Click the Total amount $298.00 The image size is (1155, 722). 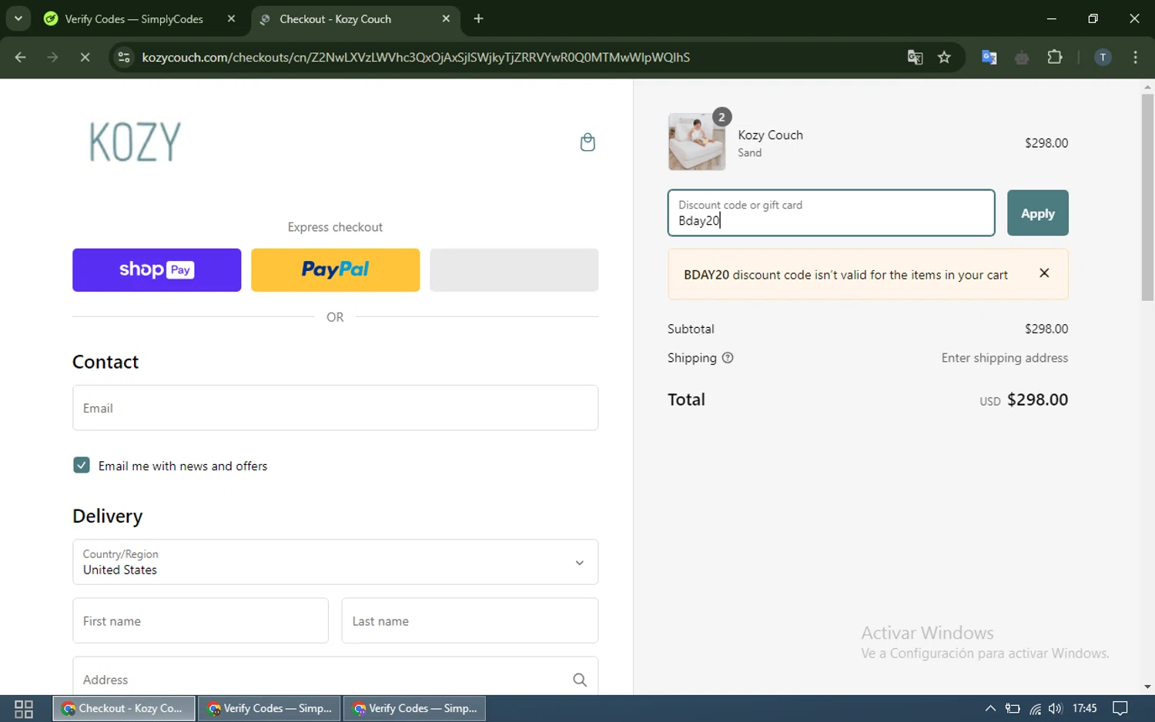(x=1037, y=399)
